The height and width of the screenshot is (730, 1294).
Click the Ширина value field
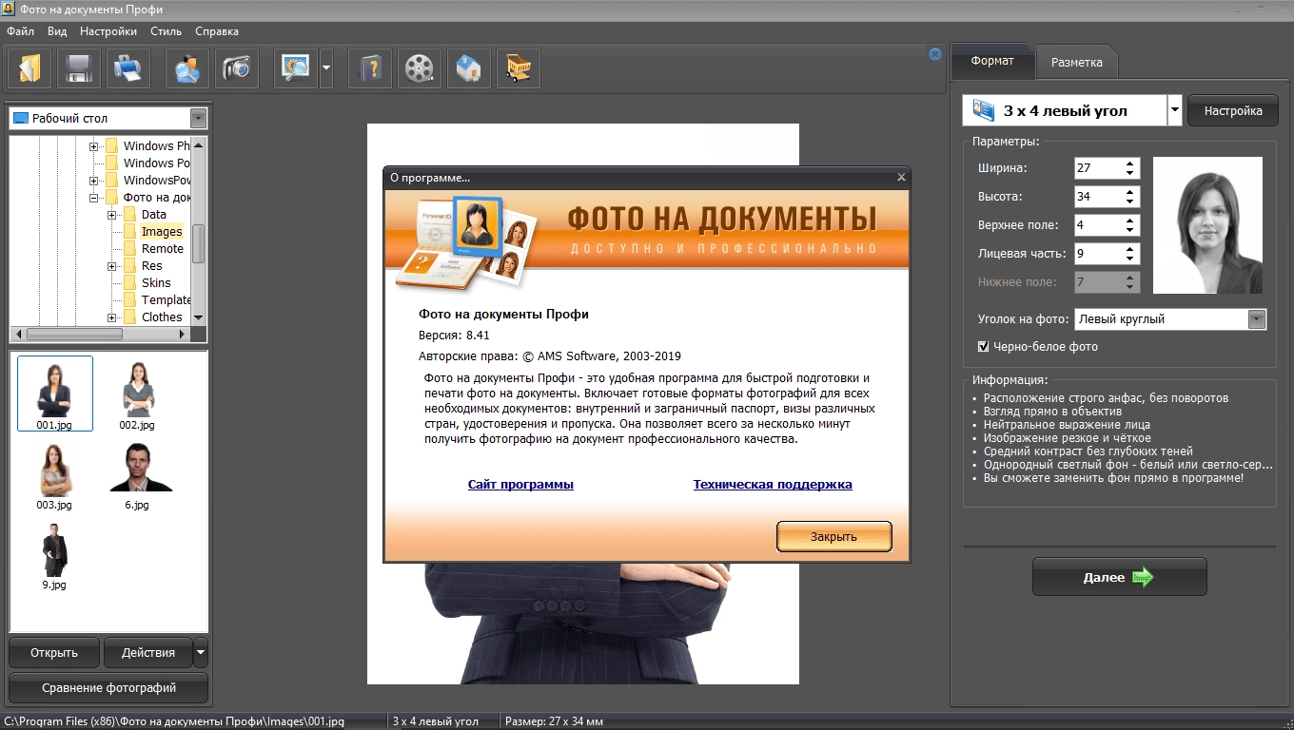tap(1098, 168)
